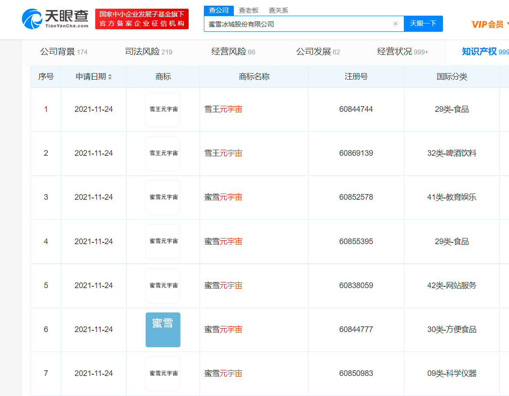Click the 雪王元宇宙 trademark name in row 2
The image size is (509, 396).
click(x=223, y=153)
